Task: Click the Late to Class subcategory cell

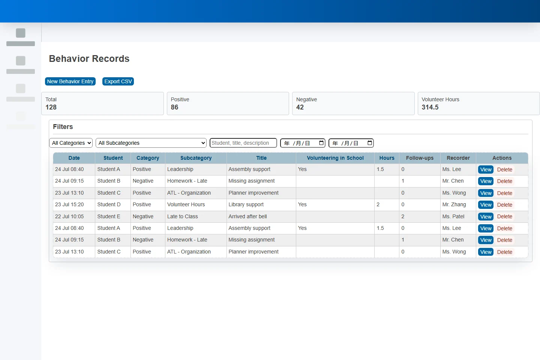Action: (196, 216)
